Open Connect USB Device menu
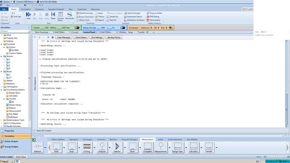290x163 pixels. click(24, 2)
